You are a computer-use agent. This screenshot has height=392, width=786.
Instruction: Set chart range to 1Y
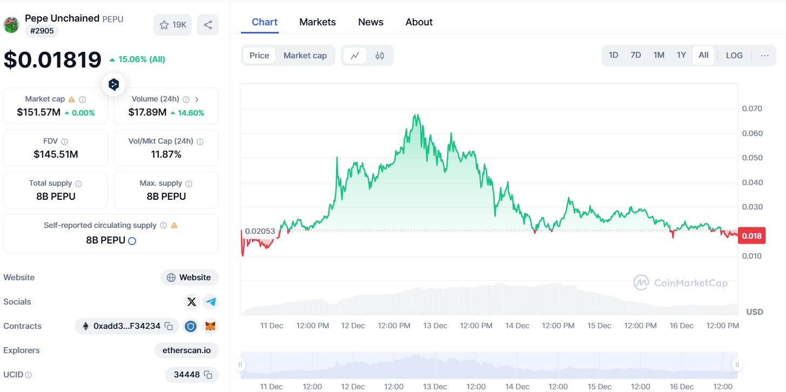[681, 56]
